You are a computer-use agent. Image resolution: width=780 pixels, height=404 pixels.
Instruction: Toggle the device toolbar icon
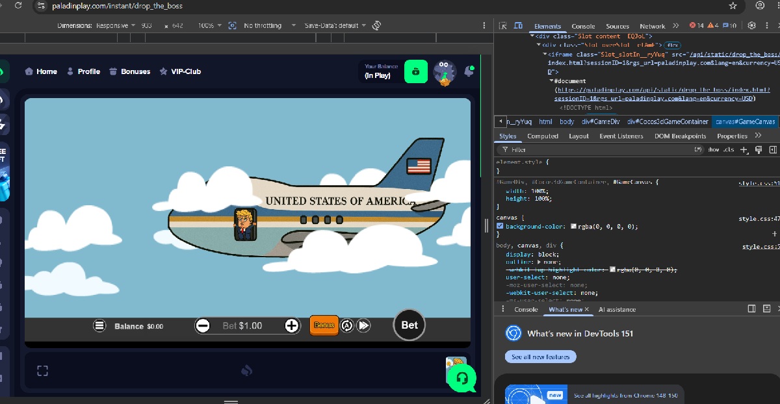tap(518, 26)
